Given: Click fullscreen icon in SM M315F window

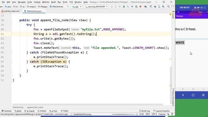Looking at the screenshot, I should (205, 7).
